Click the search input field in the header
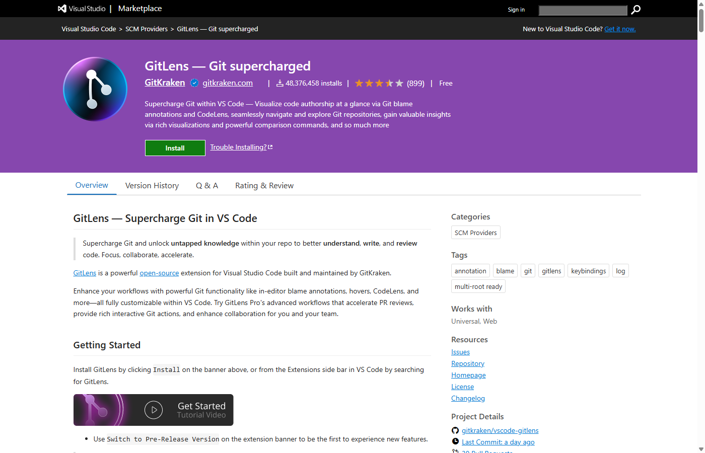 coord(583,10)
